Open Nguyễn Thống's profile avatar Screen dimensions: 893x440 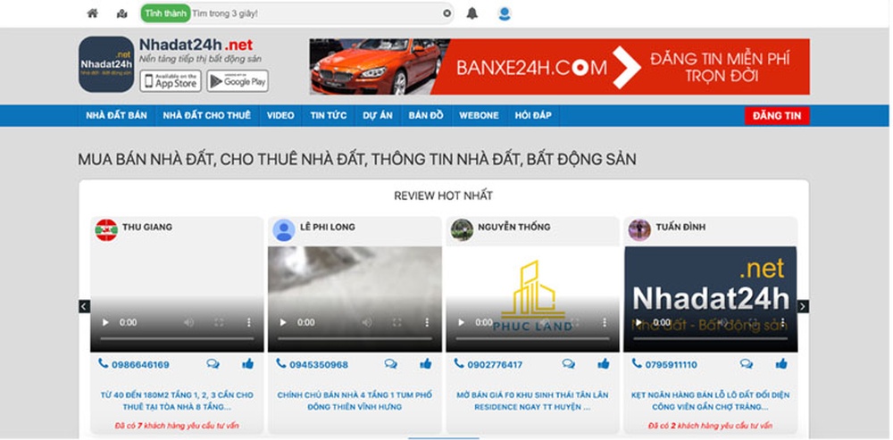coord(462,230)
